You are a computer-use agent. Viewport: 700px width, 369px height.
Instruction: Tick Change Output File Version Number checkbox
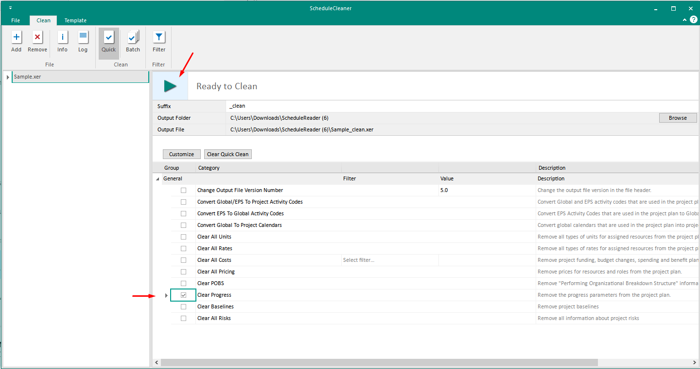pyautogui.click(x=183, y=190)
